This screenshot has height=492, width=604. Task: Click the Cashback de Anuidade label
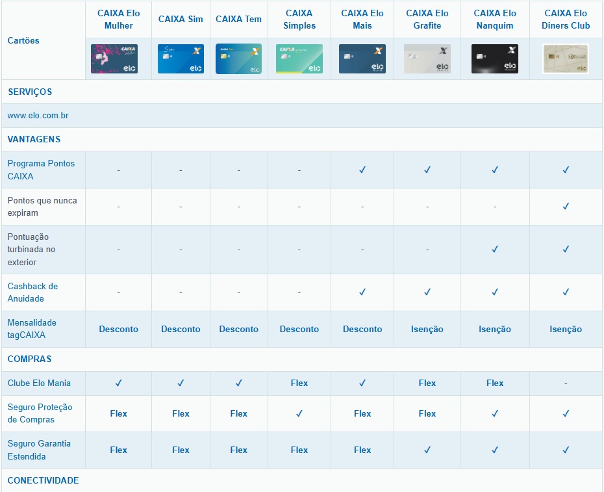[x=32, y=292]
